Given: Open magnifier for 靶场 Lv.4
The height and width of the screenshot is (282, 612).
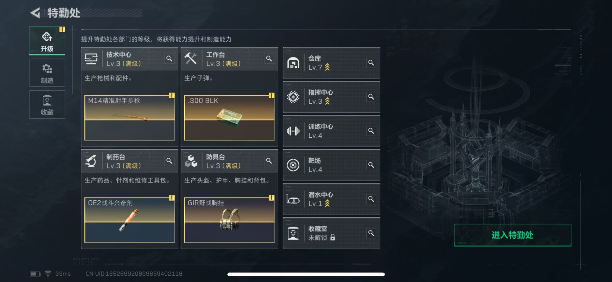Looking at the screenshot, I should [371, 165].
